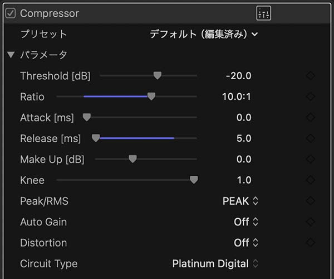The width and height of the screenshot is (334, 279).
Task: Open the Compressor advanced editor icon
Action: [x=263, y=13]
